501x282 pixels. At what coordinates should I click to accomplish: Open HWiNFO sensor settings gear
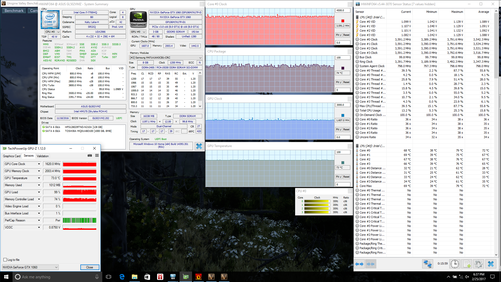(x=478, y=264)
